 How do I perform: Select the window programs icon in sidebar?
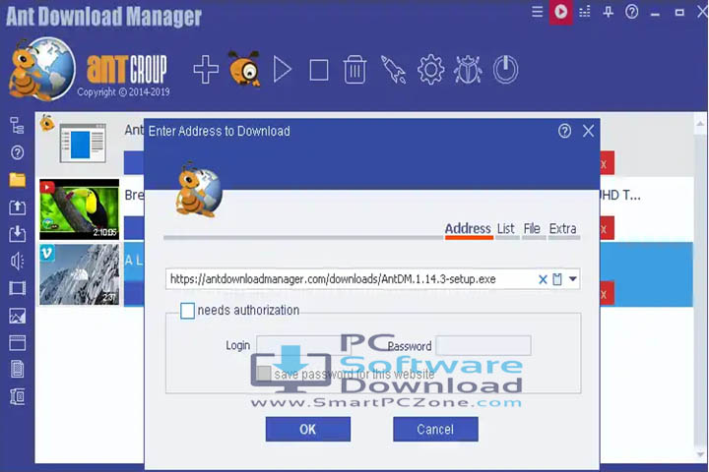(17, 343)
